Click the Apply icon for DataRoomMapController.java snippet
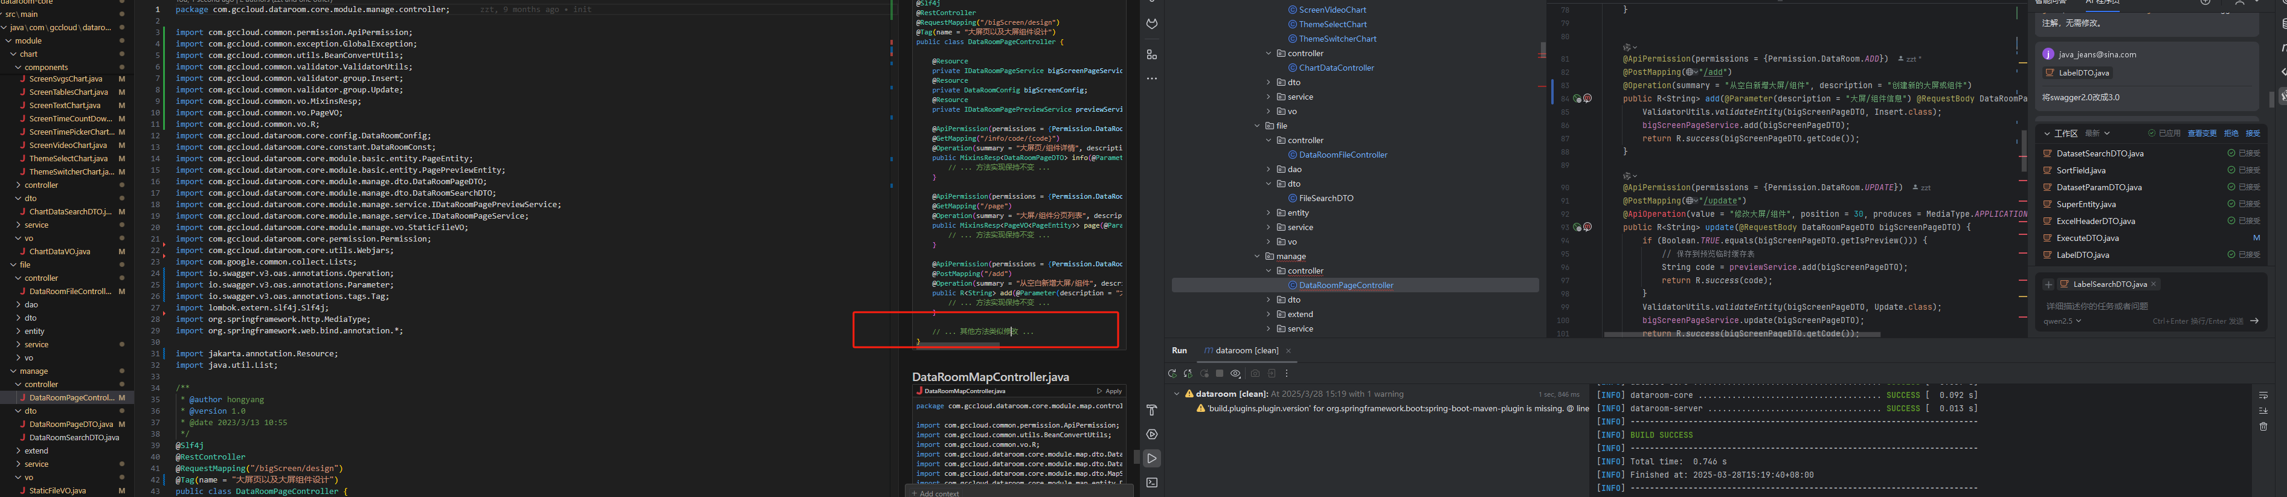 (1109, 391)
